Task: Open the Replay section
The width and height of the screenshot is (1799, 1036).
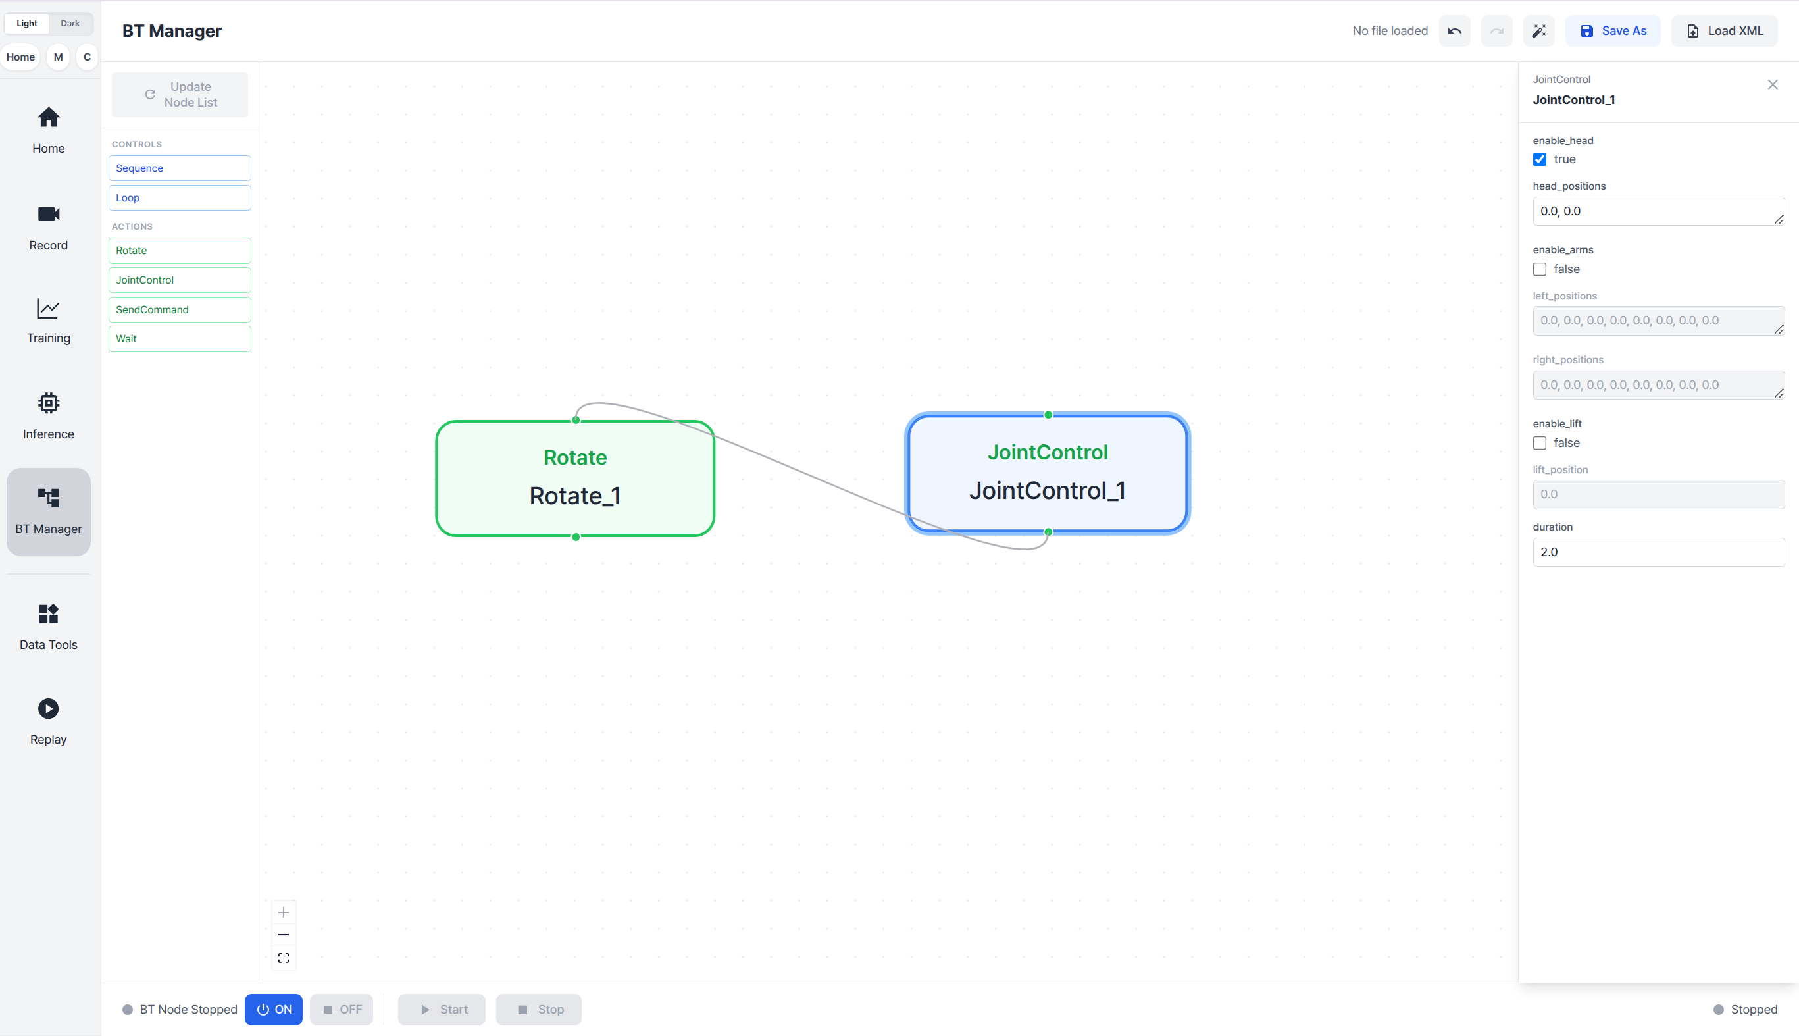Action: [49, 721]
